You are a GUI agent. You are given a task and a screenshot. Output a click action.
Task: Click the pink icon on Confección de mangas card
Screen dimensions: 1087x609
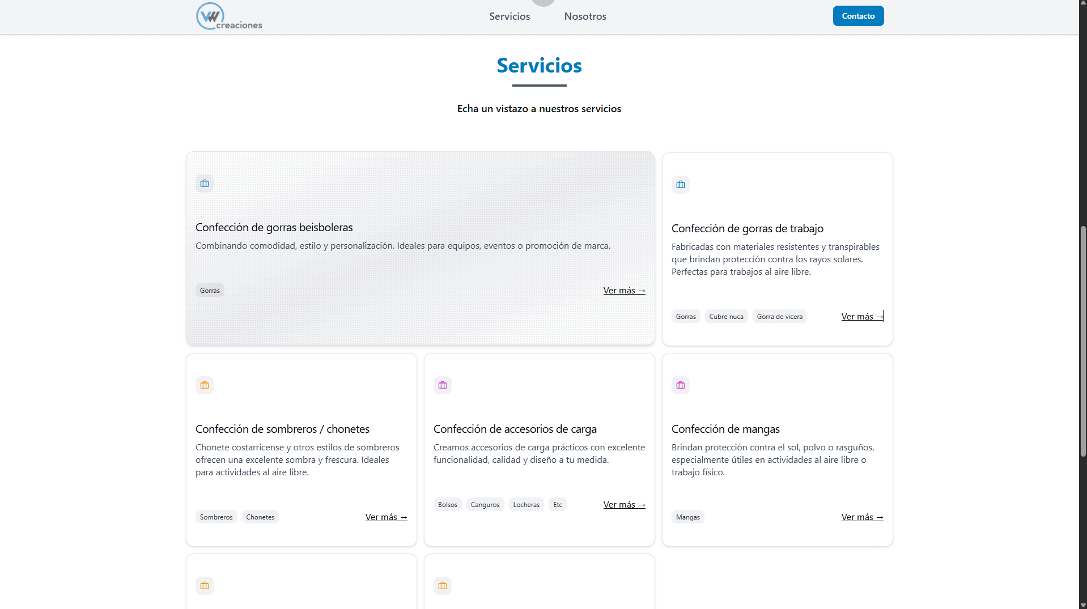click(681, 385)
